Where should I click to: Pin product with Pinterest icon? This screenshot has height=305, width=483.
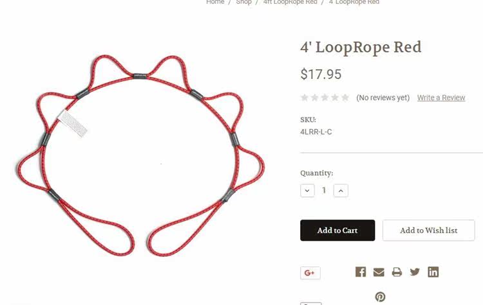click(380, 297)
